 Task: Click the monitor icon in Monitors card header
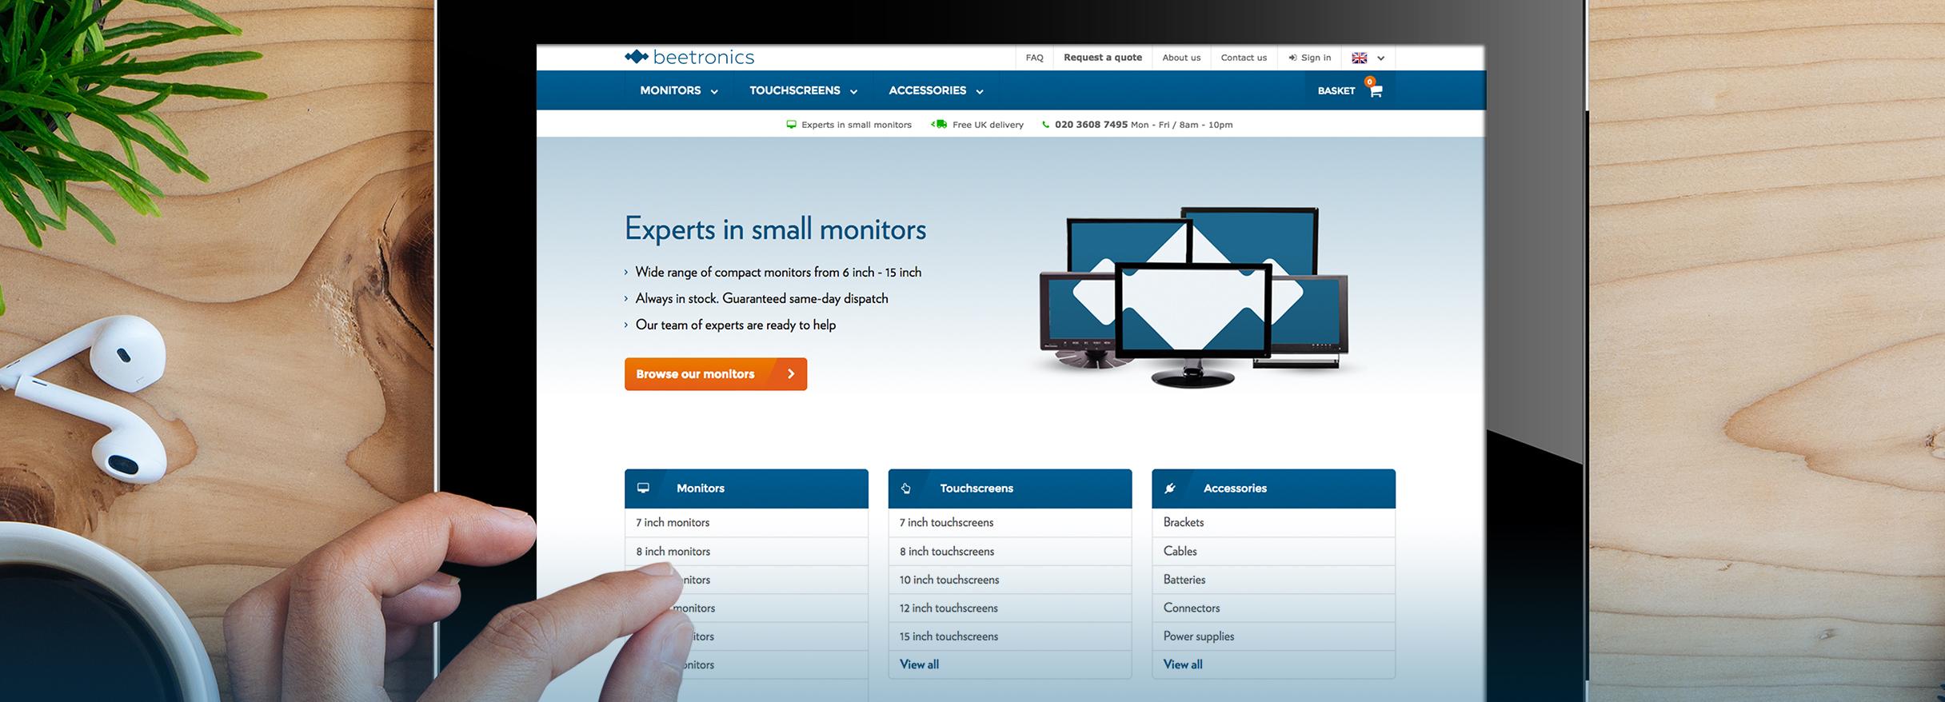pos(643,488)
